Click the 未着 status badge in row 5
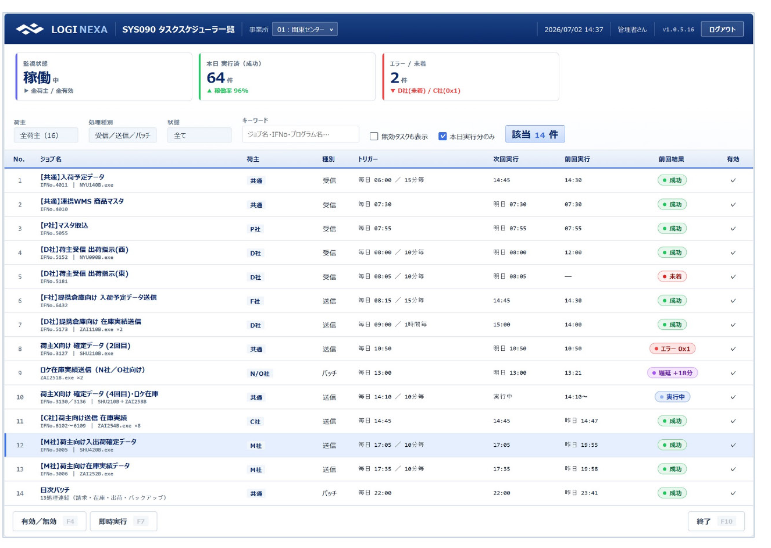Image resolution: width=771 pixels, height=548 pixels. point(672,276)
